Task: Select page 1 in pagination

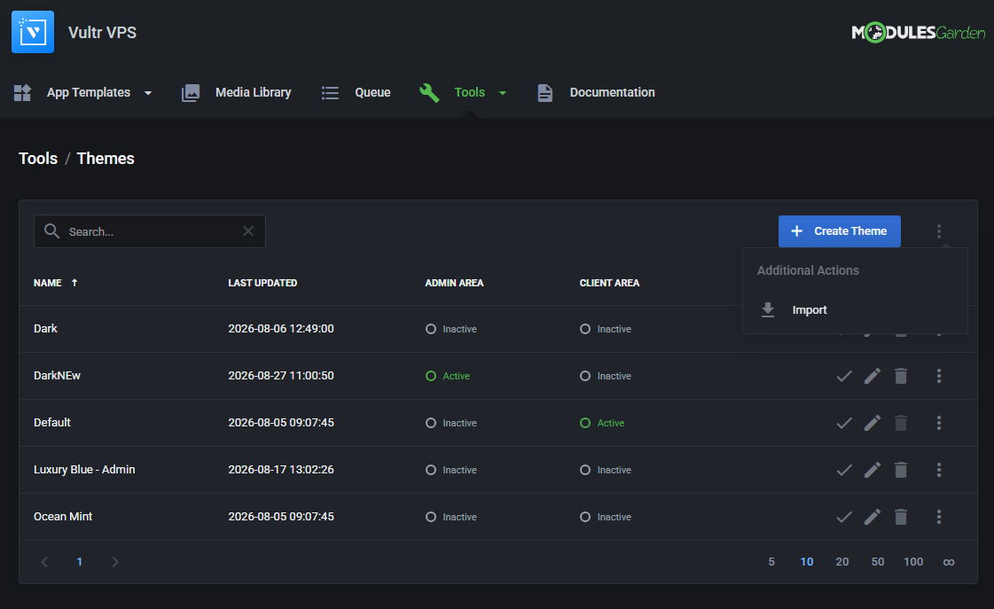Action: (79, 562)
